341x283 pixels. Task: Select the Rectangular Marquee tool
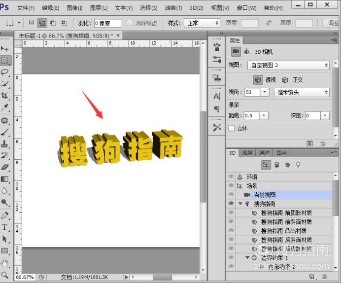point(4,61)
